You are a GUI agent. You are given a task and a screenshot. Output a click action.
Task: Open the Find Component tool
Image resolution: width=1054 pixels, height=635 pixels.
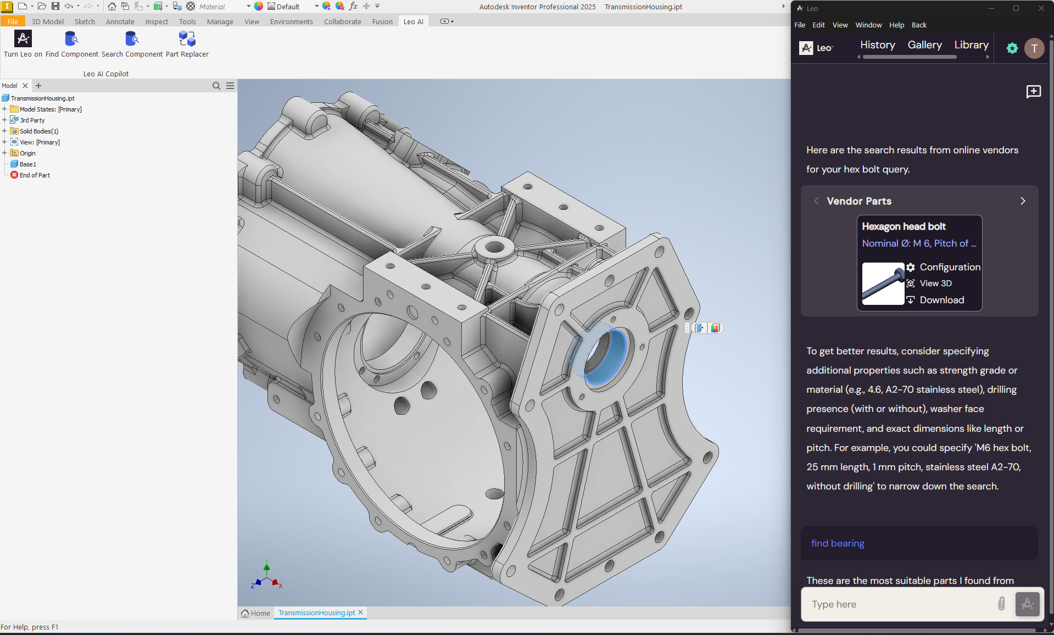[71, 39]
